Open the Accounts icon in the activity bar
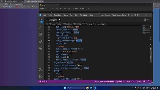Image resolution: width=160 pixels, height=90 pixels. click(41, 69)
